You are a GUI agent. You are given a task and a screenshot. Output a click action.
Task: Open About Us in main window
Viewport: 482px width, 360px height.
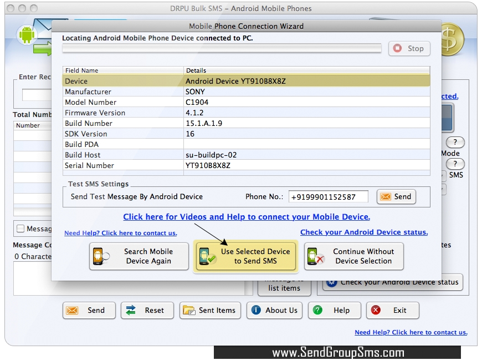click(274, 310)
